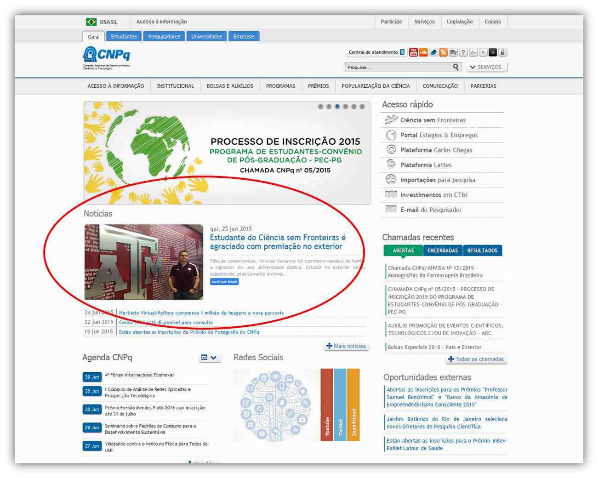Expand the SERVIÇOS dropdown
Viewport: 598px width, 478px height.
(486, 67)
